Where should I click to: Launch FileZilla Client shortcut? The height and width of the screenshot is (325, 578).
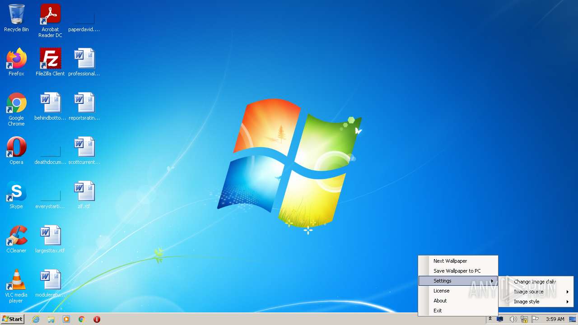(x=50, y=62)
